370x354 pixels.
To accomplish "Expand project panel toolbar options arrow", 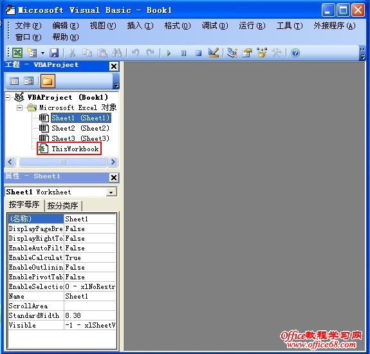I will pyautogui.click(x=116, y=82).
